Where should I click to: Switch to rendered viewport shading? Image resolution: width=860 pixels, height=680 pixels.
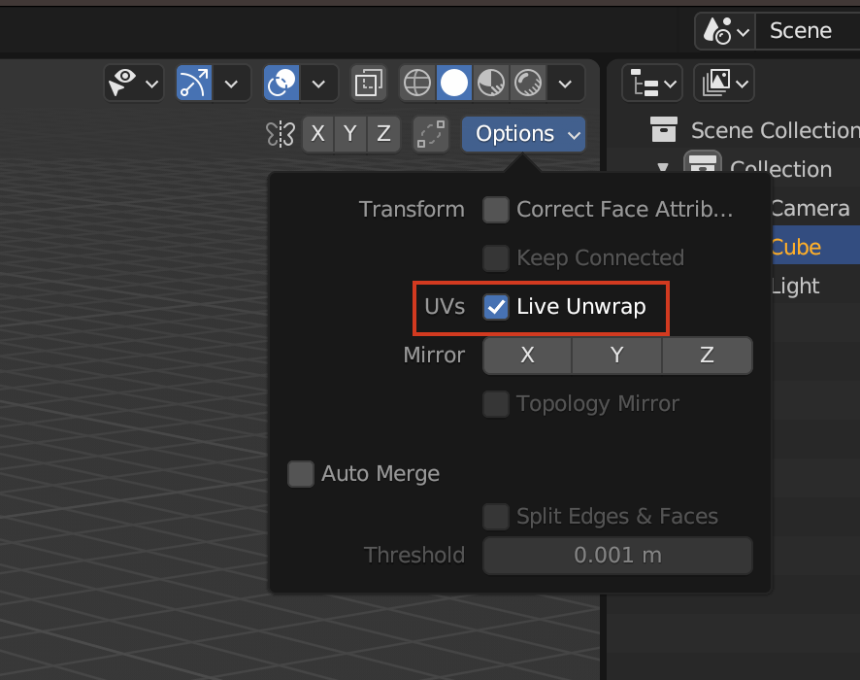[528, 83]
